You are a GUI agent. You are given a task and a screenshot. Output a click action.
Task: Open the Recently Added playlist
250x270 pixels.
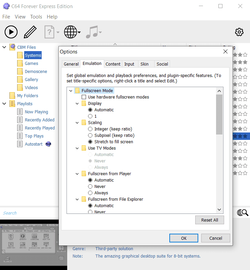click(x=40, y=120)
